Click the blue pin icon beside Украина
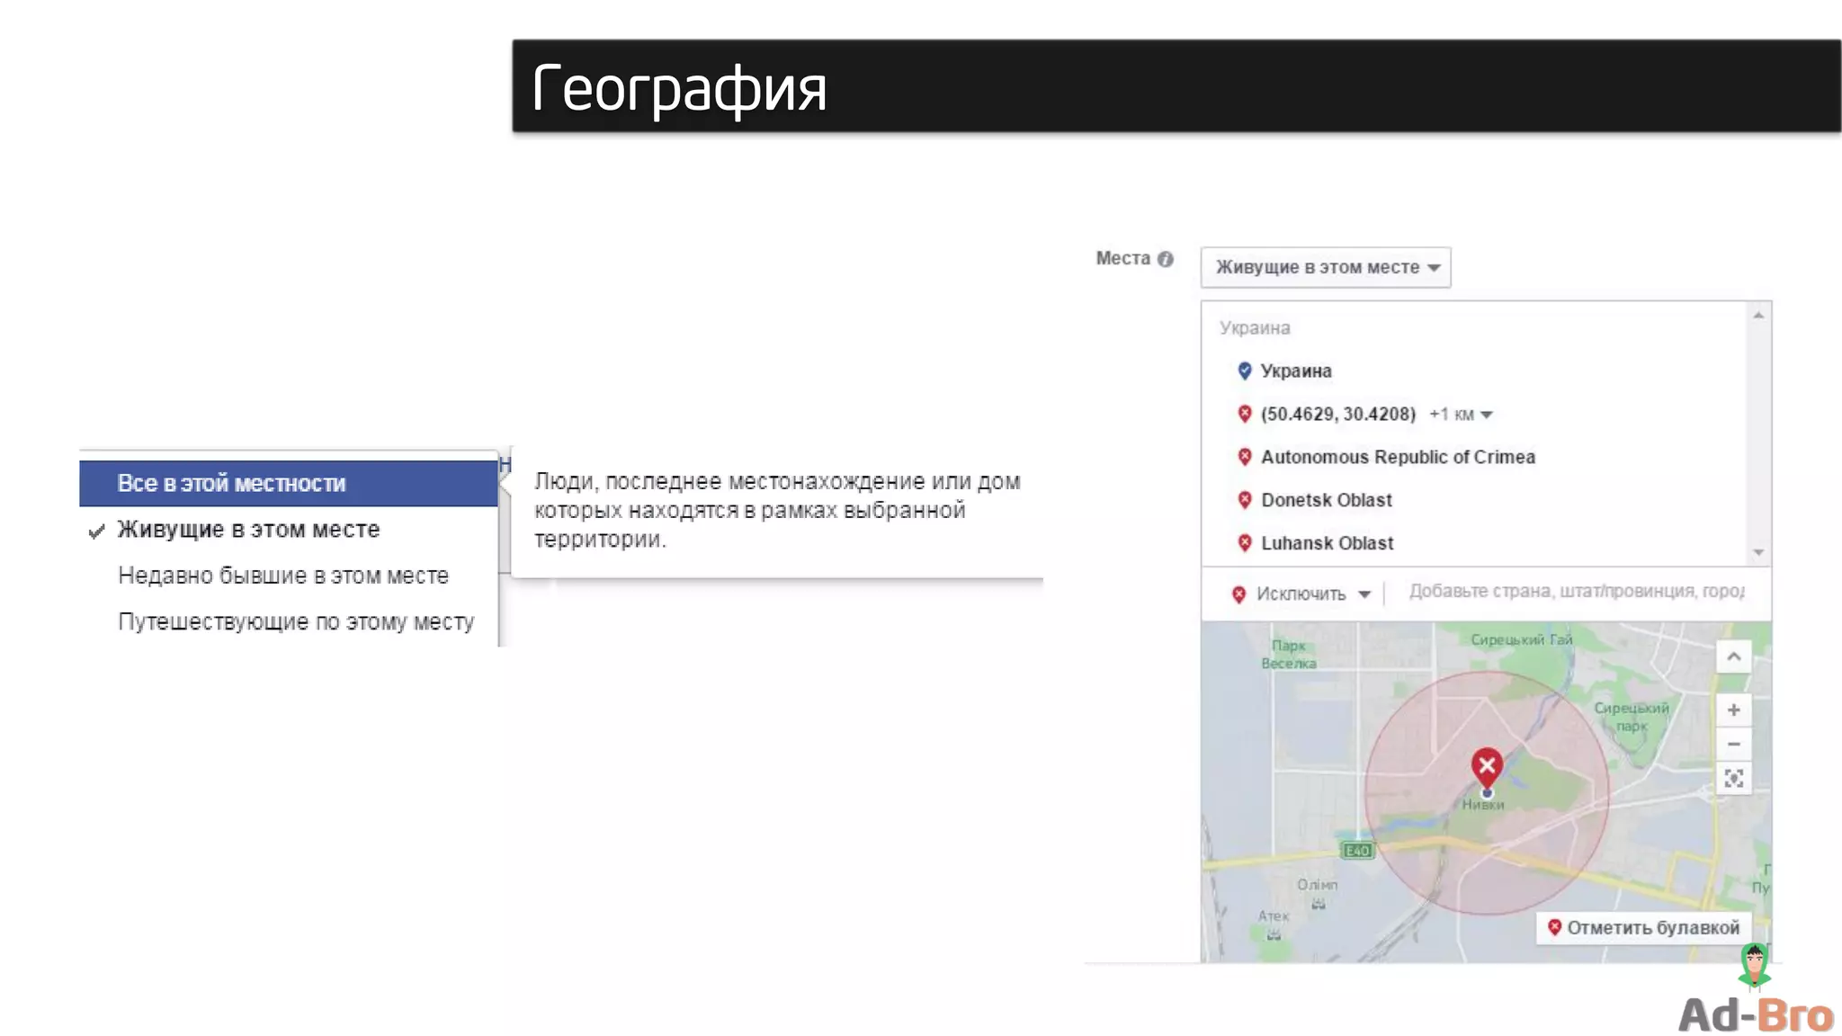Screen dimensions: 1842x1036 [1245, 371]
